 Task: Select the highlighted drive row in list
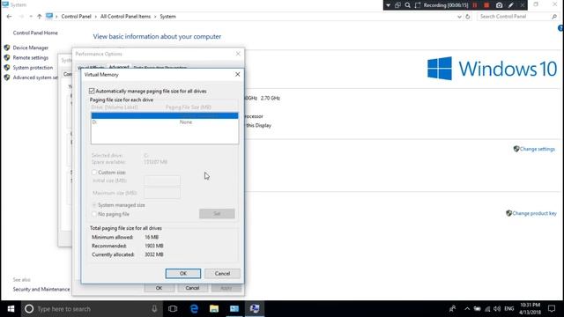click(165, 115)
